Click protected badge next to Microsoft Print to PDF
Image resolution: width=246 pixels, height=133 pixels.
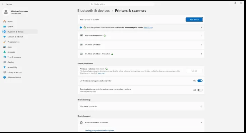click(x=105, y=36)
